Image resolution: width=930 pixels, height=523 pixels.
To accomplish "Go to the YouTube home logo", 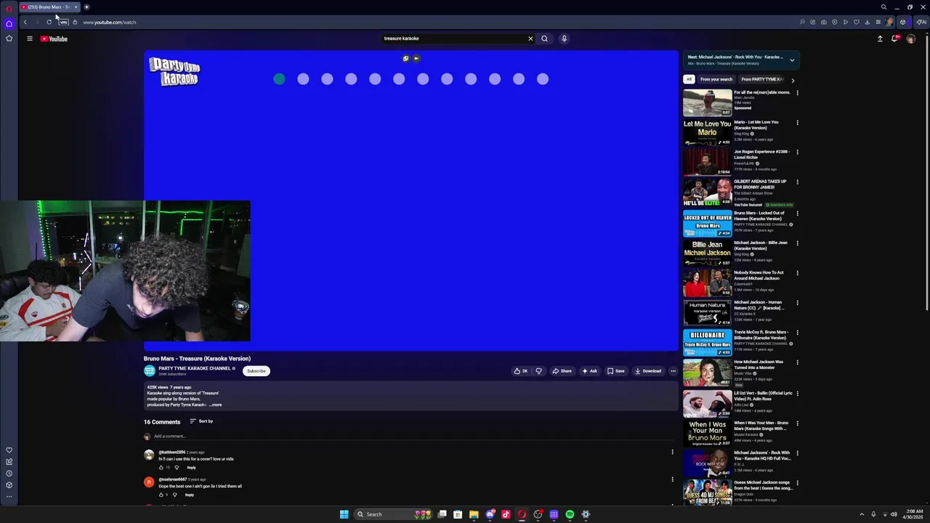I will pos(54,38).
